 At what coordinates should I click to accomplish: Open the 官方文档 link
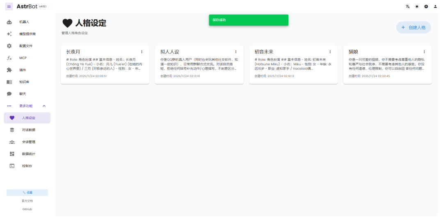coord(27,201)
